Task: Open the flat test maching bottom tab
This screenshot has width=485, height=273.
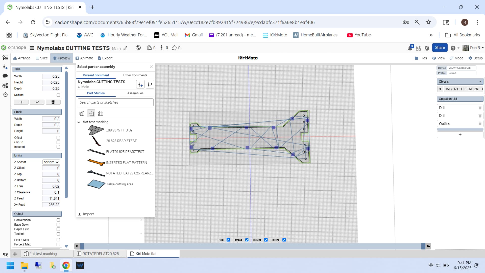Action: click(x=47, y=254)
